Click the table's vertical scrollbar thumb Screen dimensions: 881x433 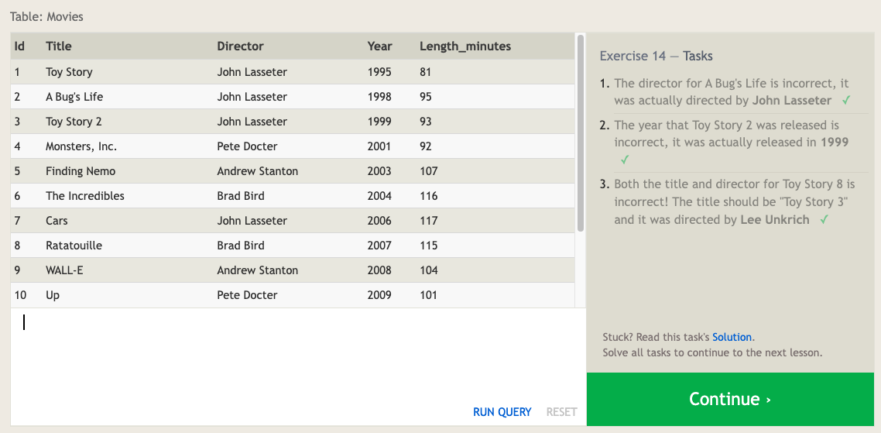(581, 132)
